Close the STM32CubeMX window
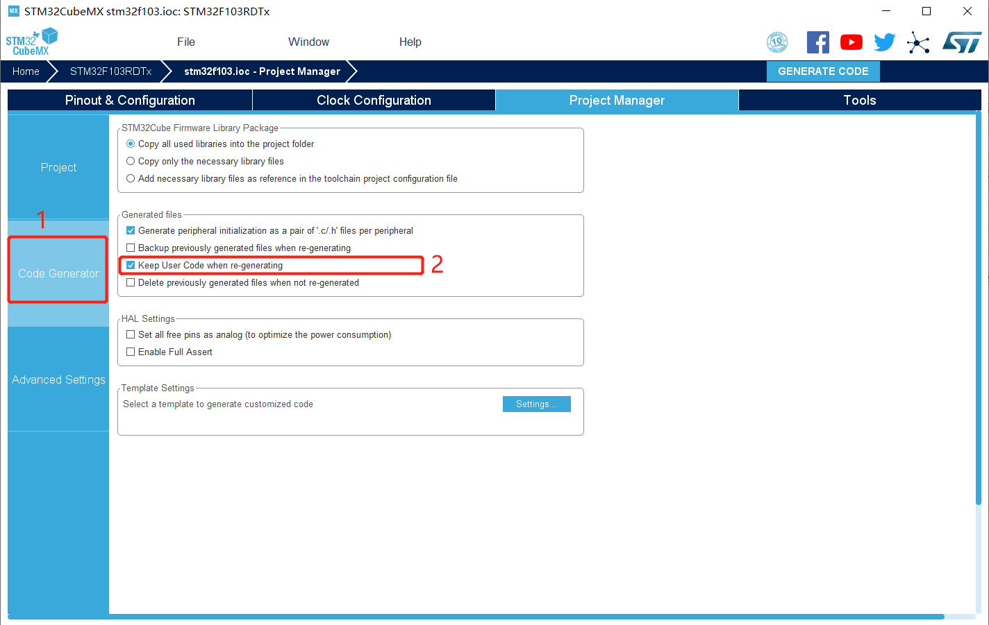This screenshot has height=625, width=989. click(967, 11)
